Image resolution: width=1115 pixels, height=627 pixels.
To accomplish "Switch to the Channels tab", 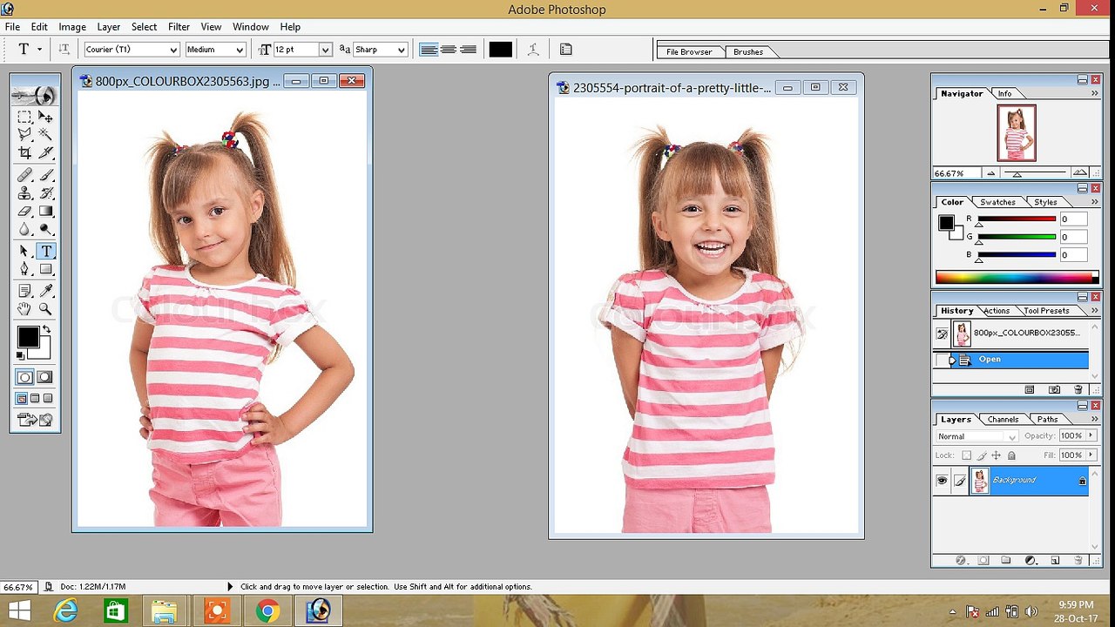I will (x=1003, y=419).
